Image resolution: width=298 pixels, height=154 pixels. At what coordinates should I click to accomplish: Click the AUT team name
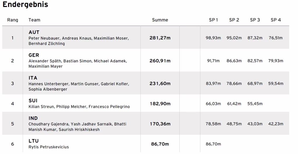(34, 32)
